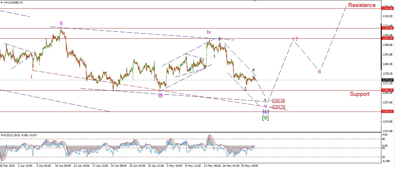Click the 28 Mar 2019 date on time axis
The image size is (395, 169).
pos(8,166)
